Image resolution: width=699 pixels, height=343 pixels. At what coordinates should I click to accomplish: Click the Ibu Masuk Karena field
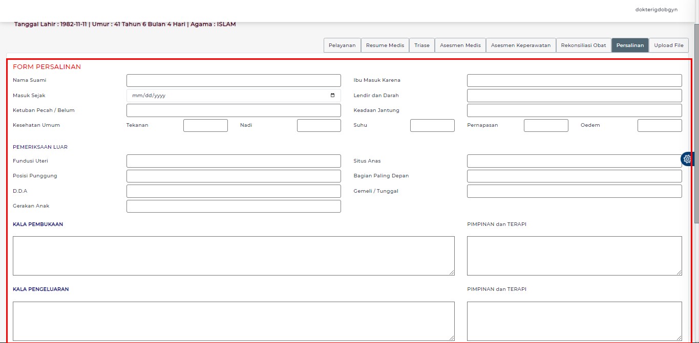point(574,80)
